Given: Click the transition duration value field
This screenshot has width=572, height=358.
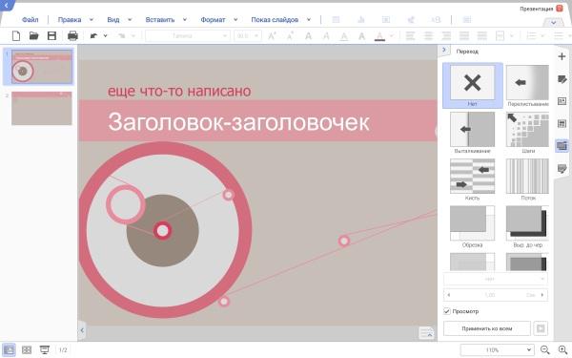Looking at the screenshot, I should pyautogui.click(x=496, y=295).
